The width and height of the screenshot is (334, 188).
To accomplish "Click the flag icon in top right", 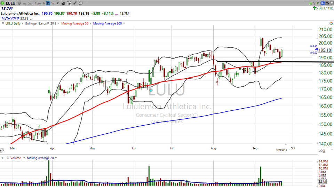I will [x=313, y=3].
